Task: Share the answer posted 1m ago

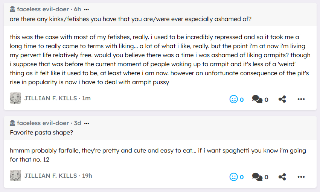Action: point(282,99)
